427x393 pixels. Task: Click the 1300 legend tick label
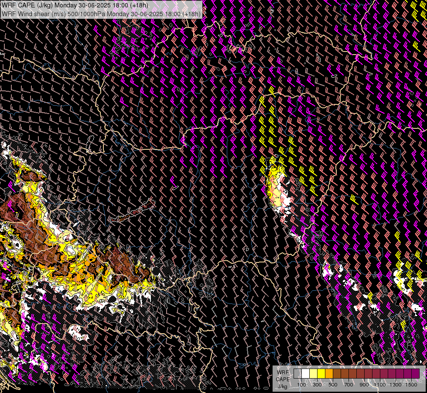[396, 385]
